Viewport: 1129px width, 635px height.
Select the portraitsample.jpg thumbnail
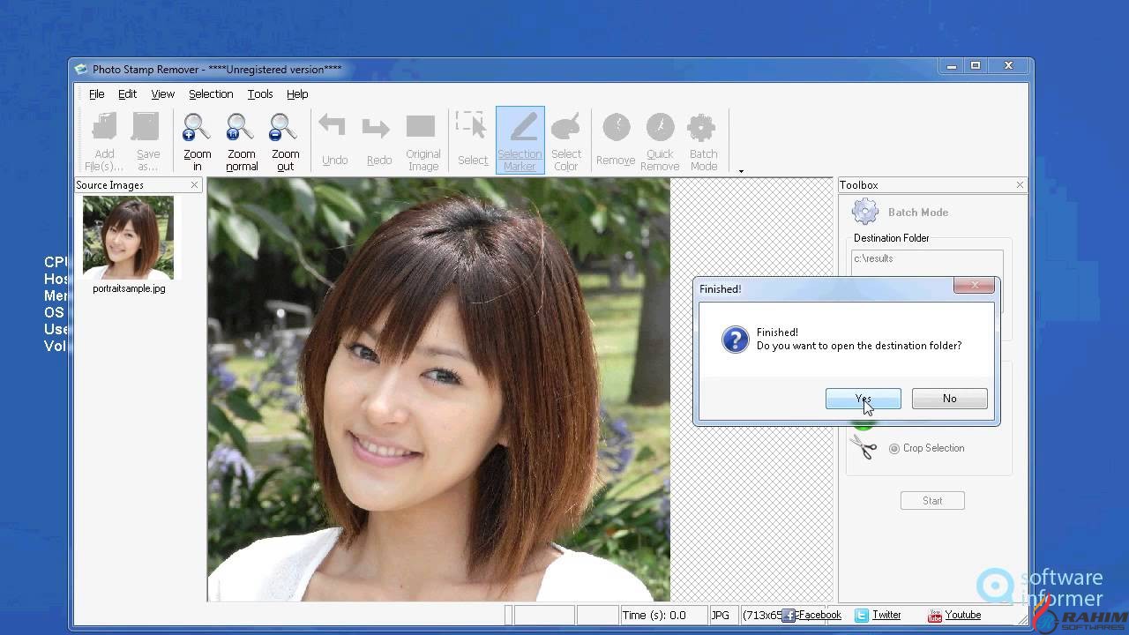tap(128, 237)
